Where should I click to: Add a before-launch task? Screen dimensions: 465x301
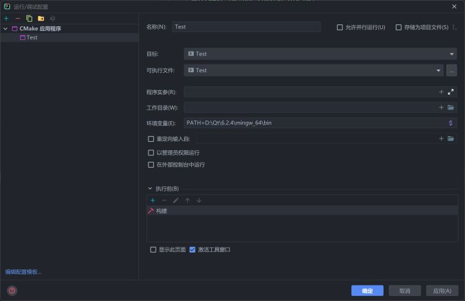click(152, 200)
